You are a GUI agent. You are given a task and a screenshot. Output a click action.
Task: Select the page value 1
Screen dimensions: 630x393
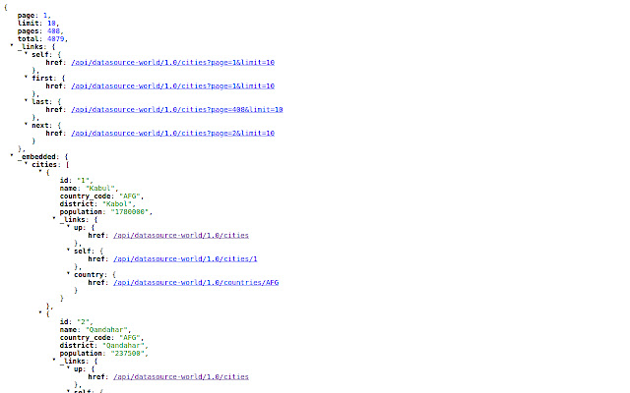[45, 16]
